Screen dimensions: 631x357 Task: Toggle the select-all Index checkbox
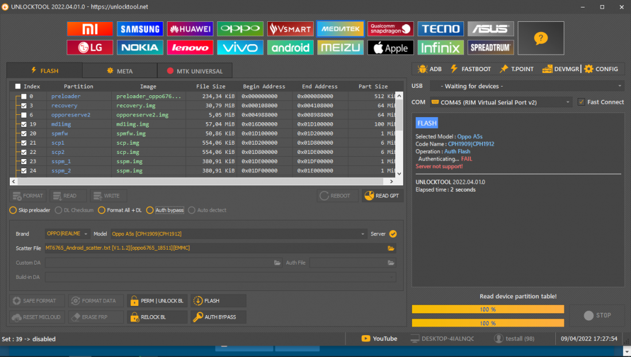click(18, 86)
